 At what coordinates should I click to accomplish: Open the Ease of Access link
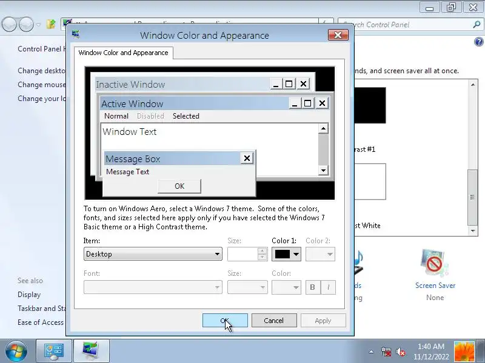coord(41,322)
